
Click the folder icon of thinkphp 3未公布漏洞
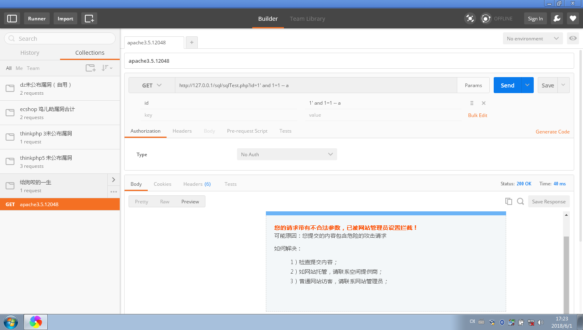pyautogui.click(x=10, y=137)
